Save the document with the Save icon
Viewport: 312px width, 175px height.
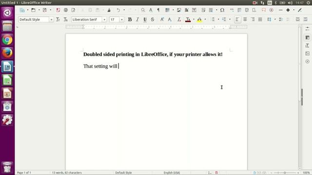click(45, 10)
